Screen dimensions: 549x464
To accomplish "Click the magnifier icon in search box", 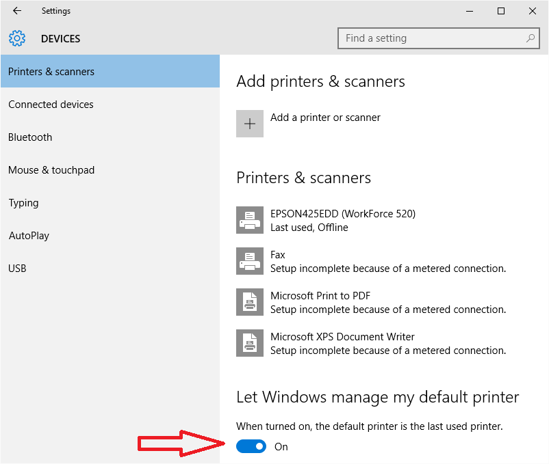I will [531, 38].
